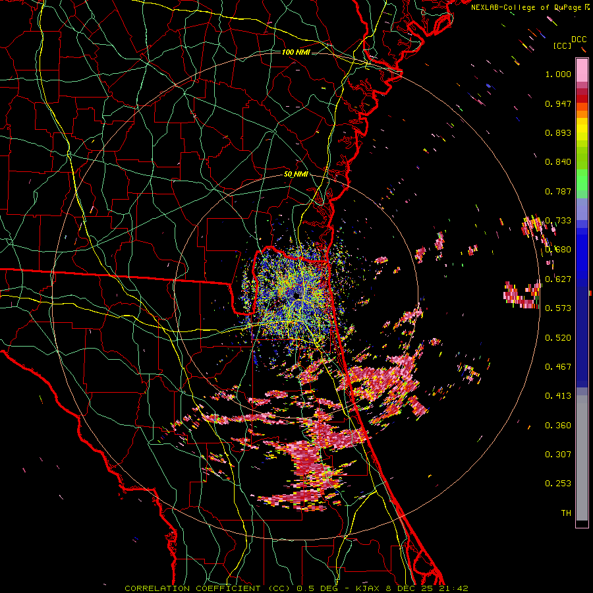Screen dimensions: 593x593
Task: Click the black radar site dot at center
Action: 296,295
